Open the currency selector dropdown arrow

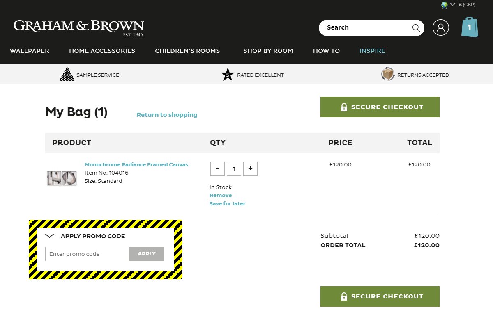(x=453, y=5)
